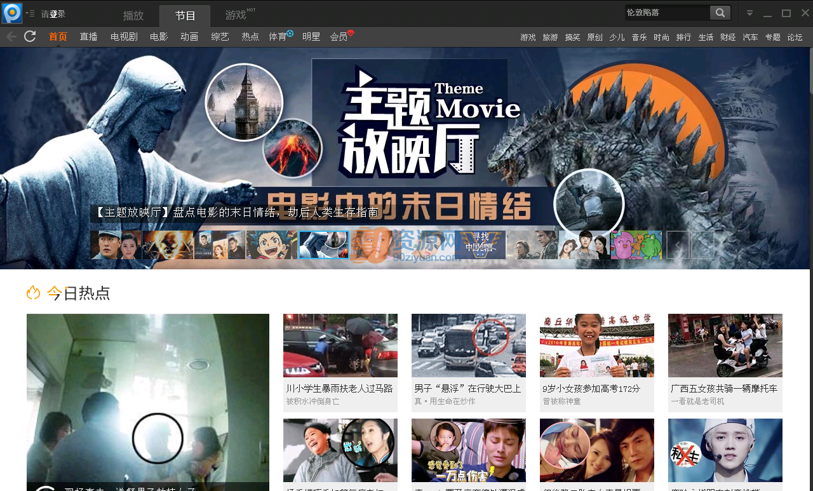Click the 时尚 link
813x491 pixels.
tap(661, 37)
